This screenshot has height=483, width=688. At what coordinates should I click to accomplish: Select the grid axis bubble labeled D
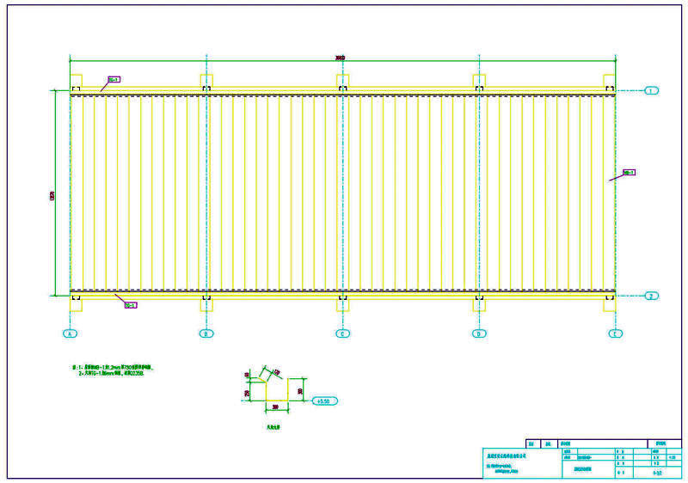tap(479, 333)
